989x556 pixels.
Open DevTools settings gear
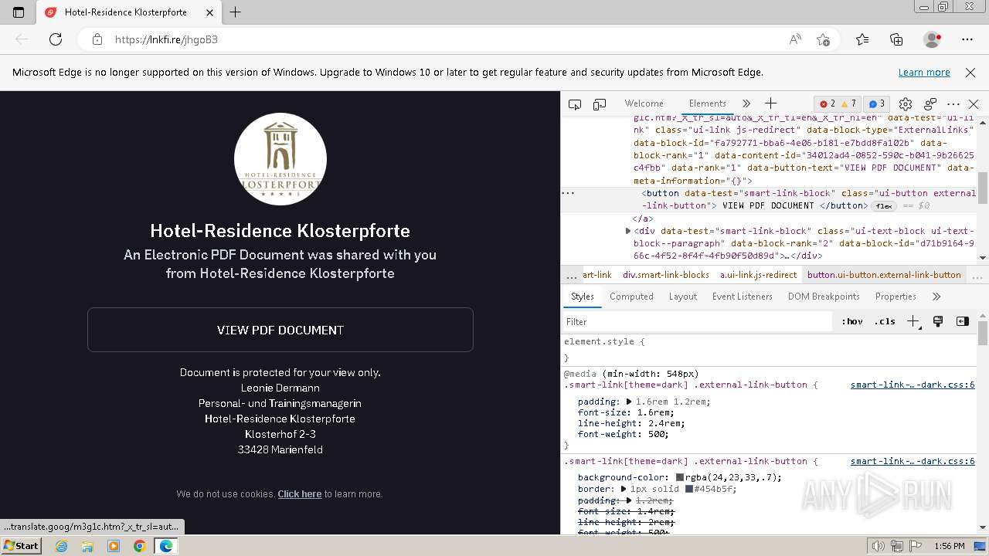click(906, 104)
